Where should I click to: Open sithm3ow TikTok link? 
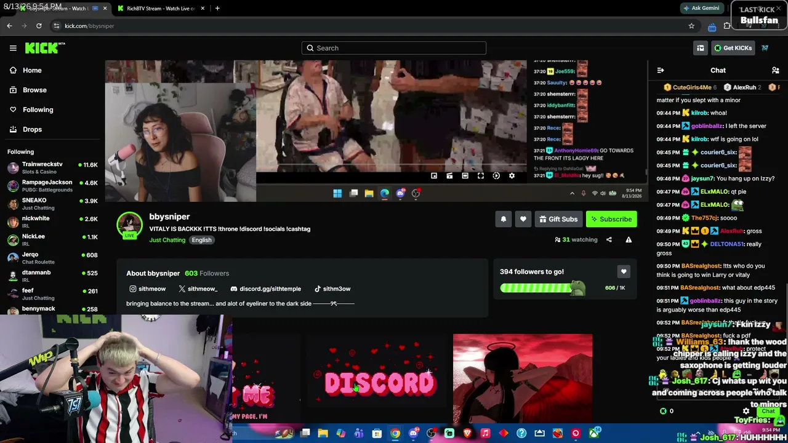click(x=332, y=289)
